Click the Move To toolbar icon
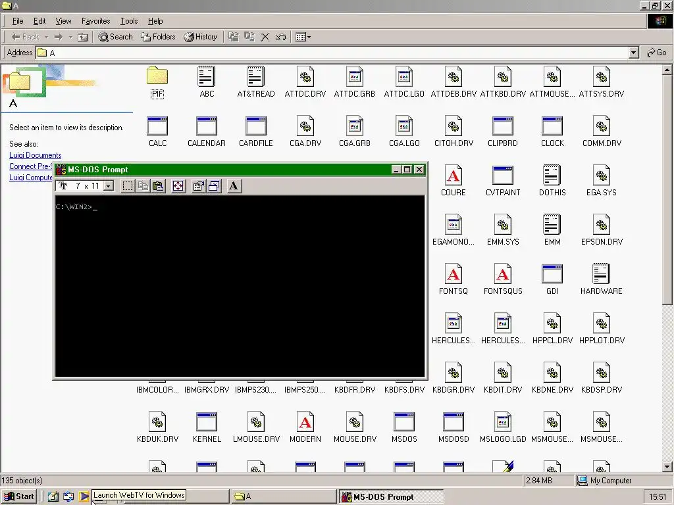The image size is (674, 505). coord(234,37)
